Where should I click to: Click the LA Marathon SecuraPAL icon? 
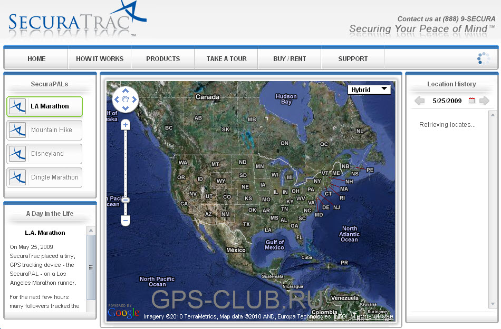pos(17,106)
